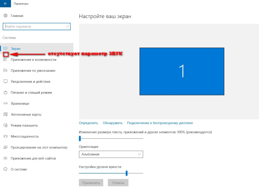Click the Определить link
Image resolution: width=259 pixels, height=192 pixels.
point(88,123)
